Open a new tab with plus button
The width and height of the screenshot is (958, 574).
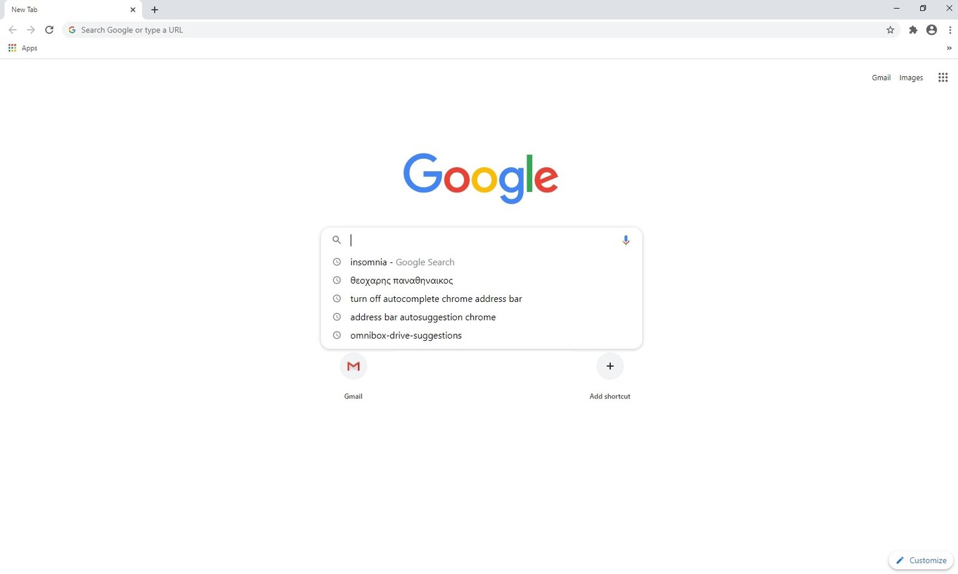154,10
